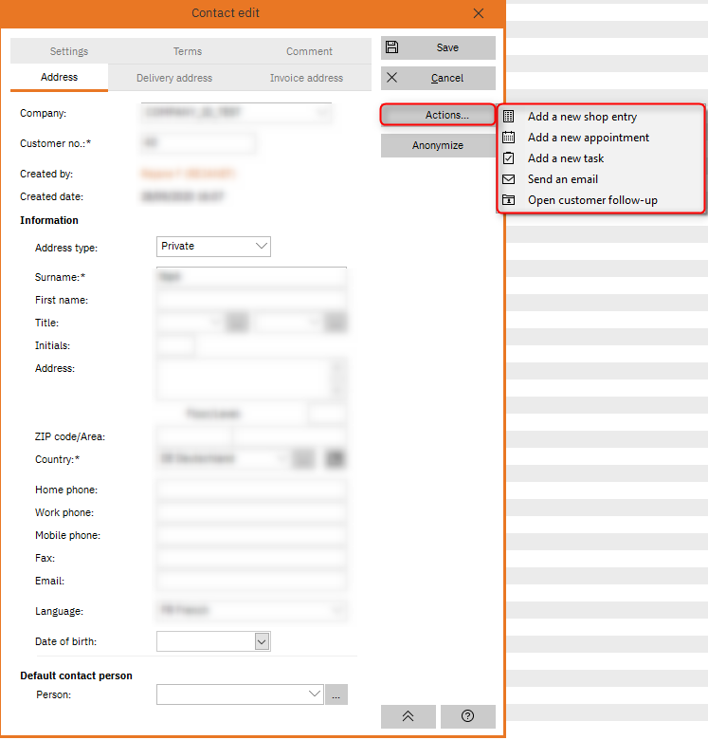This screenshot has width=708, height=740.
Task: Open the Delivery address tab
Action: (x=174, y=78)
